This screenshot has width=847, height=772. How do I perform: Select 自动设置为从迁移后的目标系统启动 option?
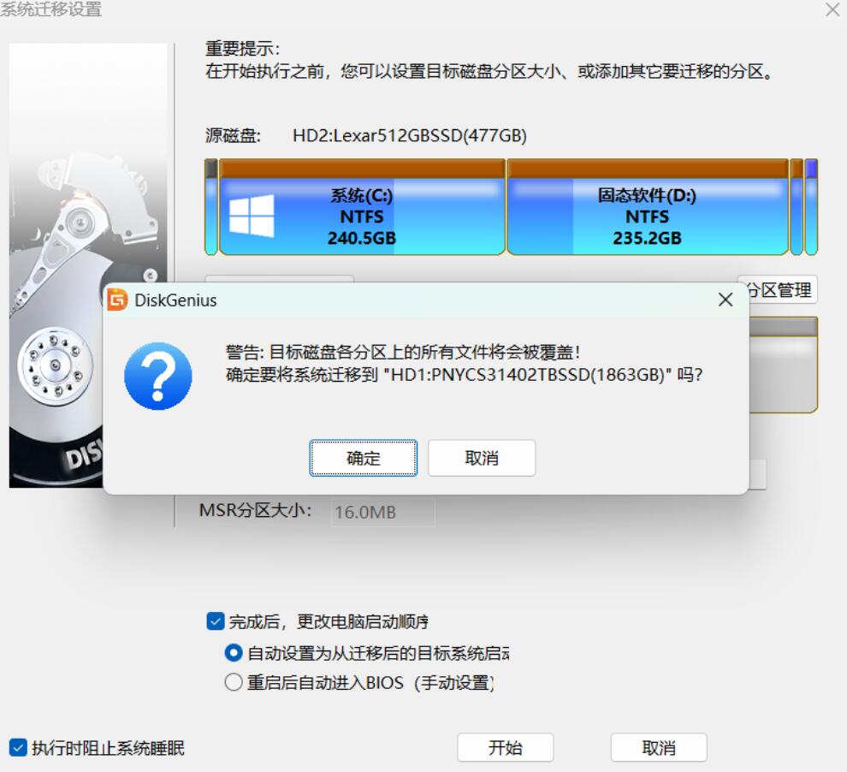[233, 653]
